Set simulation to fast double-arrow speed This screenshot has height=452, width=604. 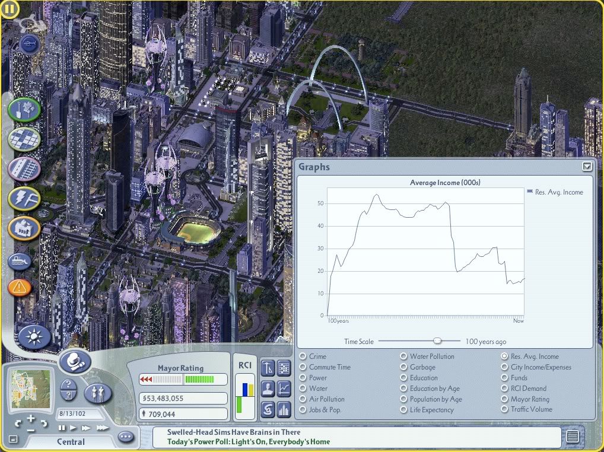pos(86,428)
